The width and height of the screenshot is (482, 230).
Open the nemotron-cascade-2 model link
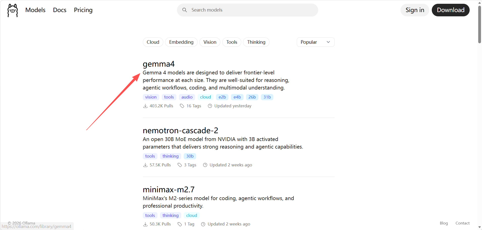(180, 130)
